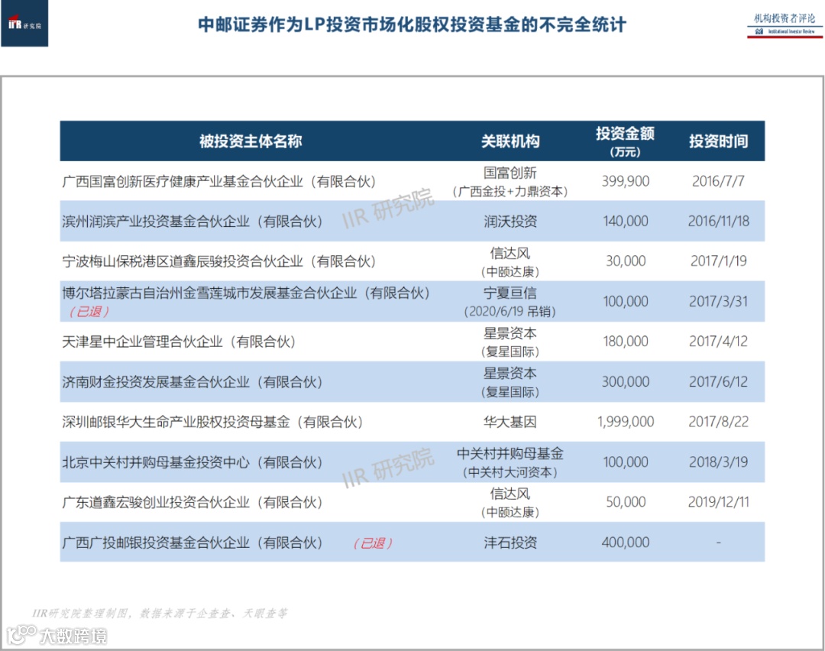The height and width of the screenshot is (651, 825).
Task: Select 滨州润滨产业投资基金合伙企业 row name
Action: pyautogui.click(x=192, y=222)
